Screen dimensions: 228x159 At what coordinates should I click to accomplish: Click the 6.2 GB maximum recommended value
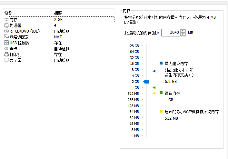[171, 82]
